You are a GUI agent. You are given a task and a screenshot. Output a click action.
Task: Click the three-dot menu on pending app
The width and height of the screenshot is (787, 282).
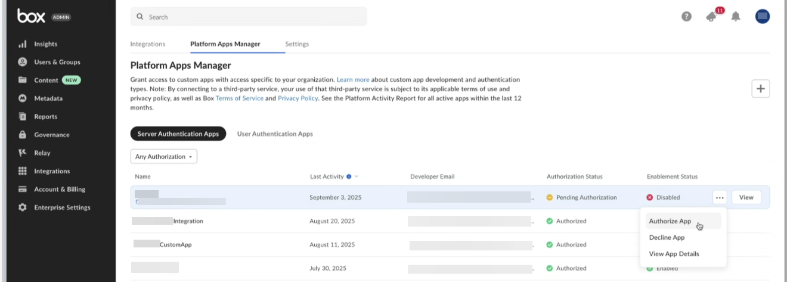pyautogui.click(x=720, y=197)
